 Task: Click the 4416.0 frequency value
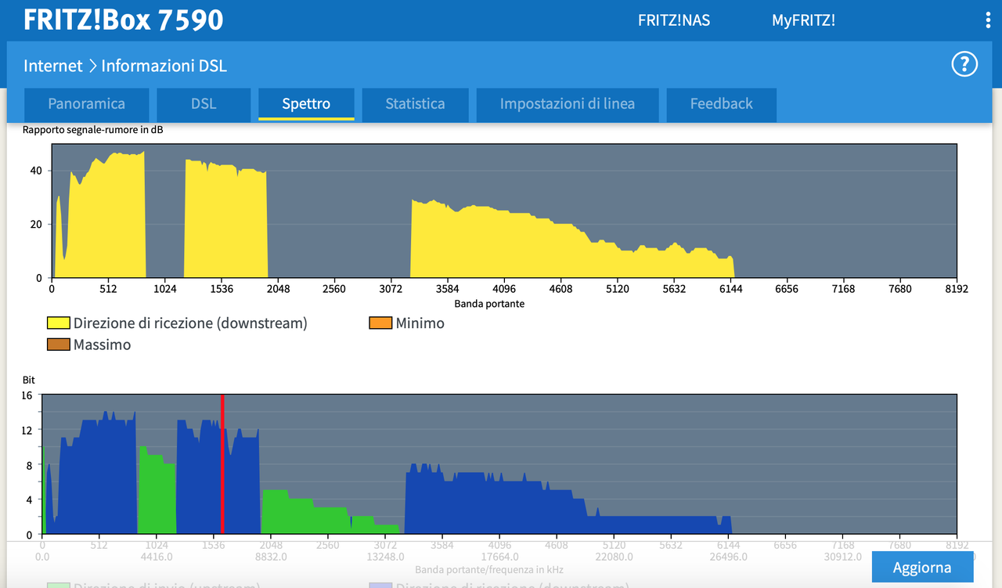(156, 557)
